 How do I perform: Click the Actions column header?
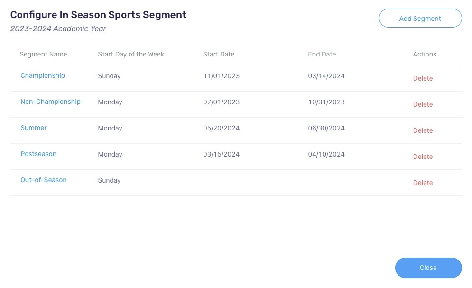[x=424, y=54]
